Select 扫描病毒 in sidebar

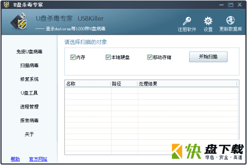(29, 65)
